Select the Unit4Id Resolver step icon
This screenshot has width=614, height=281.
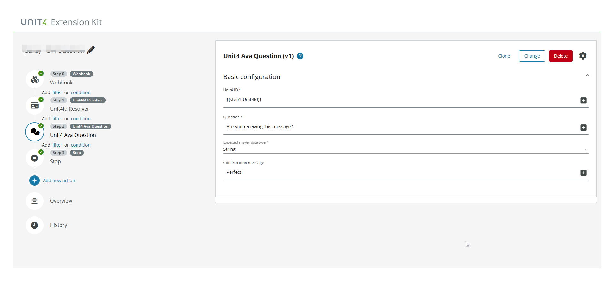tap(35, 106)
